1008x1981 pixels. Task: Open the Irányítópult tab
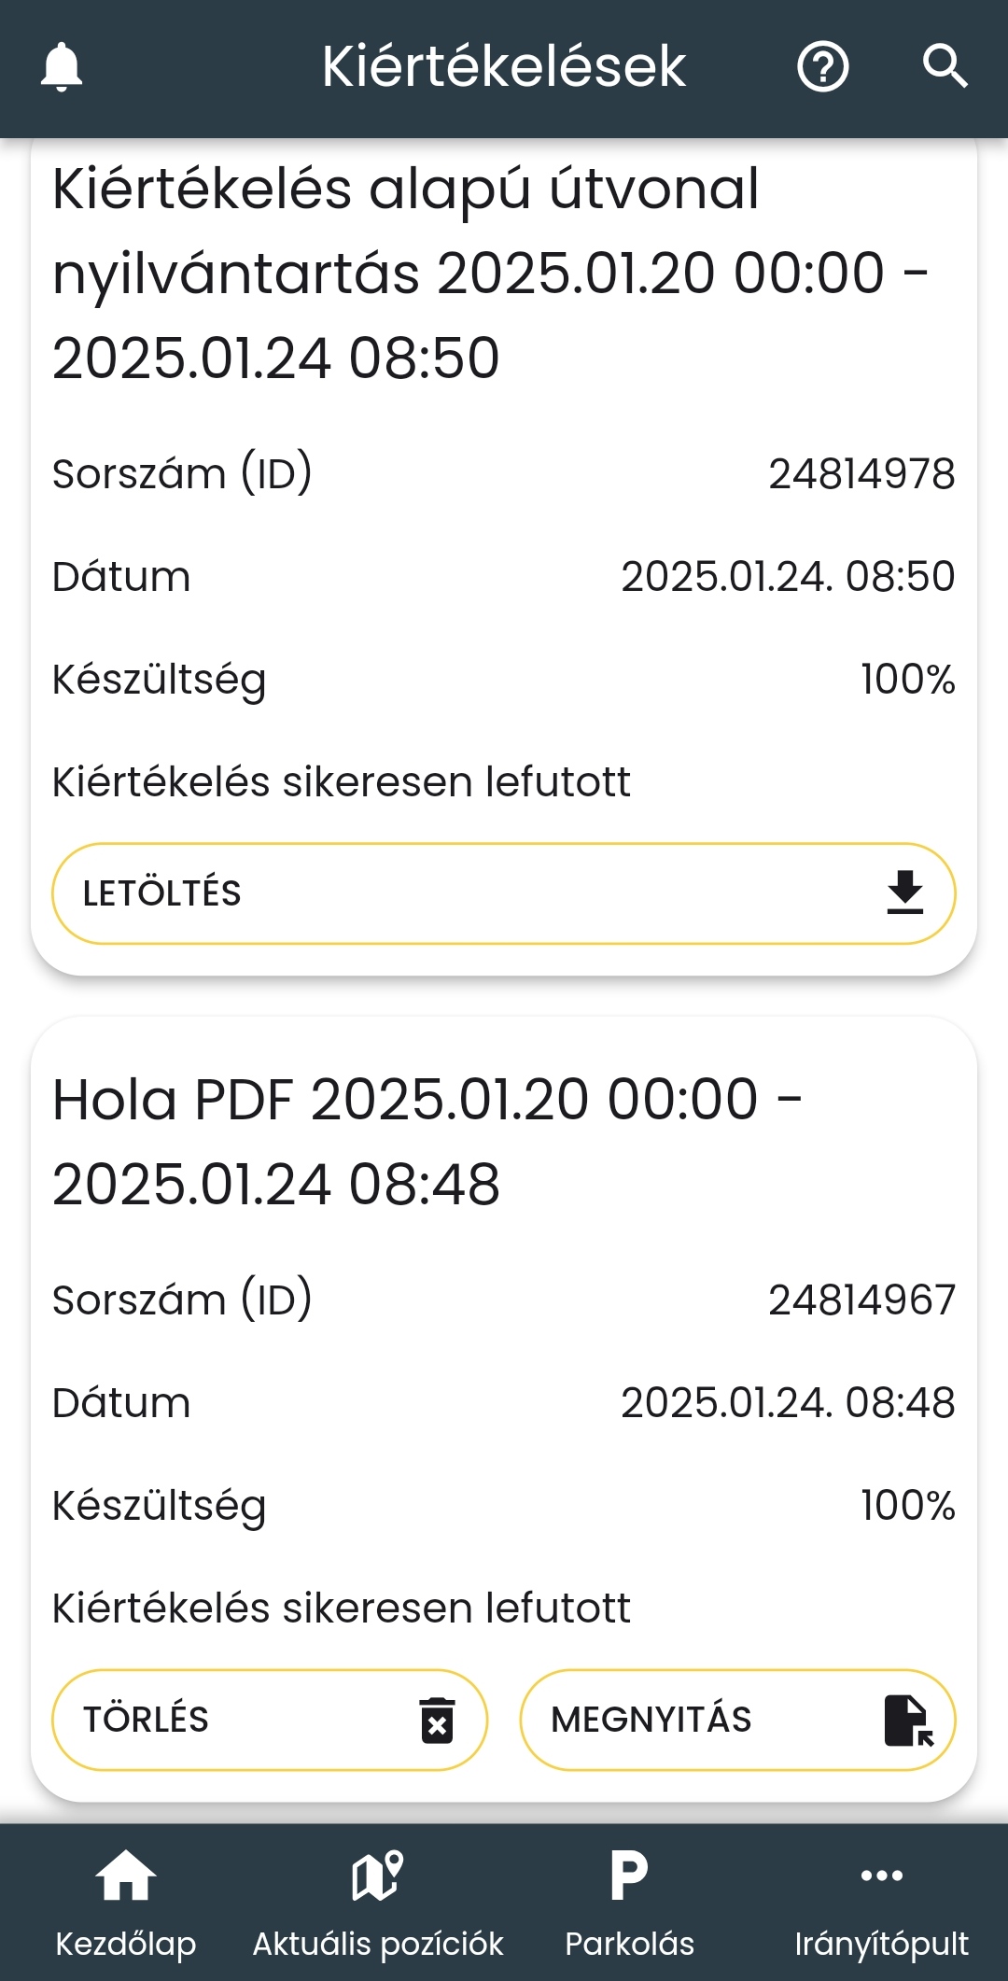(881, 1943)
